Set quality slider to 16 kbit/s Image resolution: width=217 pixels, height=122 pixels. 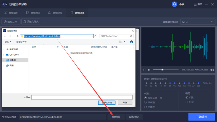(146, 83)
